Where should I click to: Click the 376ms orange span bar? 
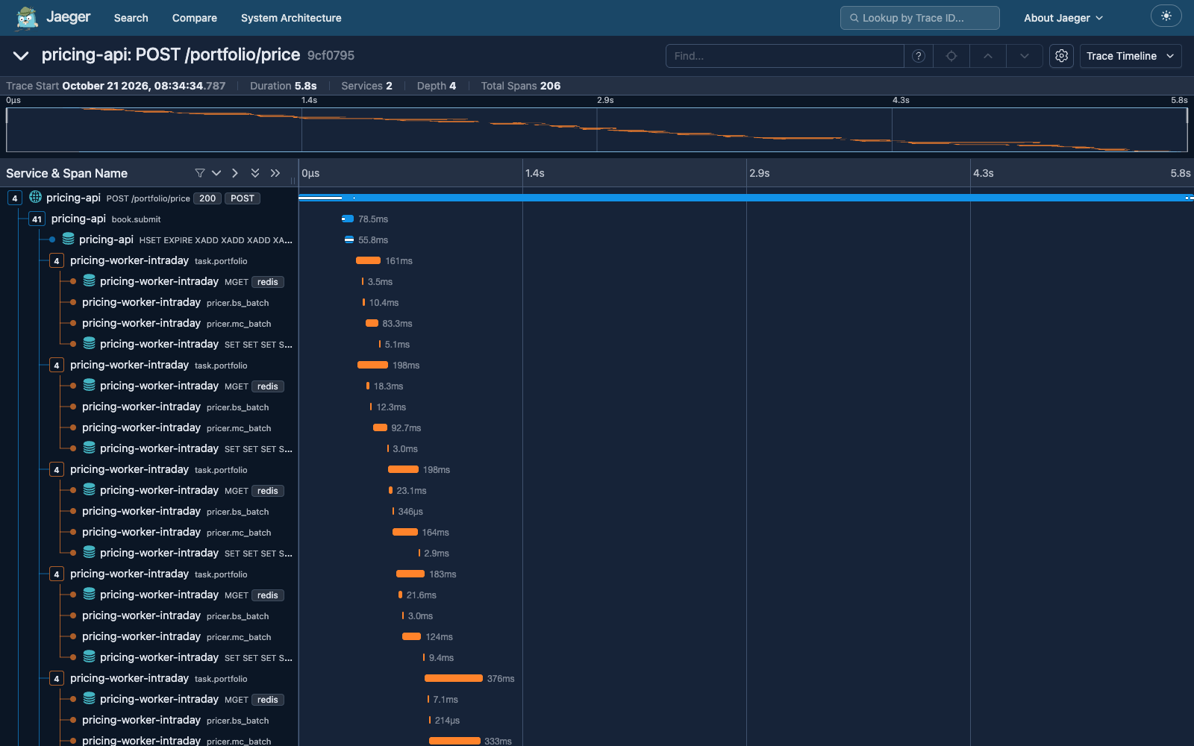click(x=454, y=678)
